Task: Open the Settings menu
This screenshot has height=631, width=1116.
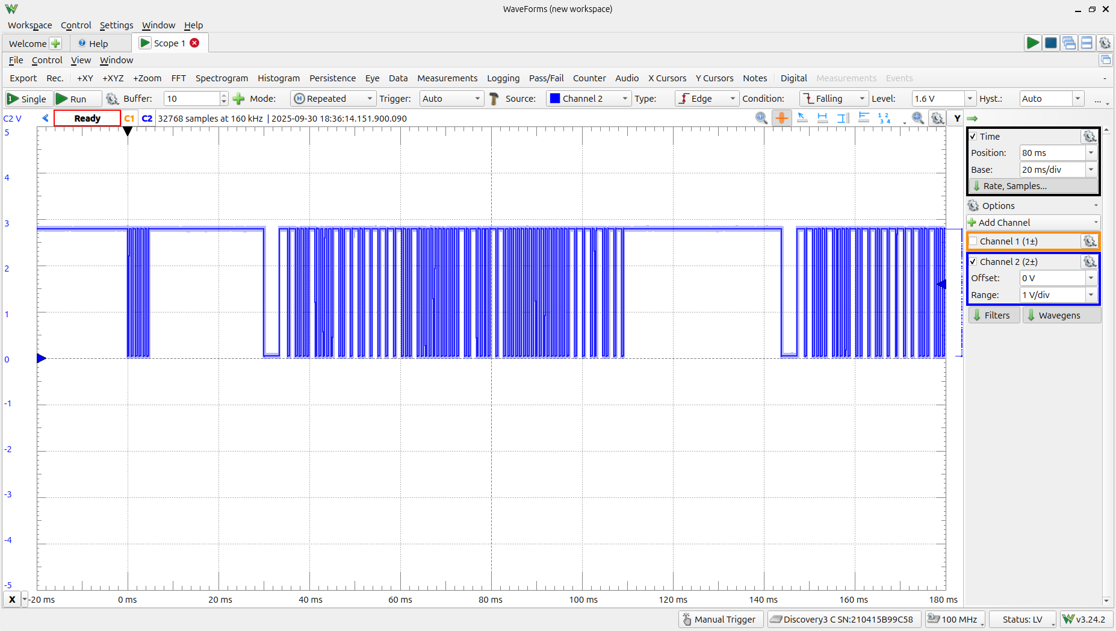Action: [x=116, y=25]
